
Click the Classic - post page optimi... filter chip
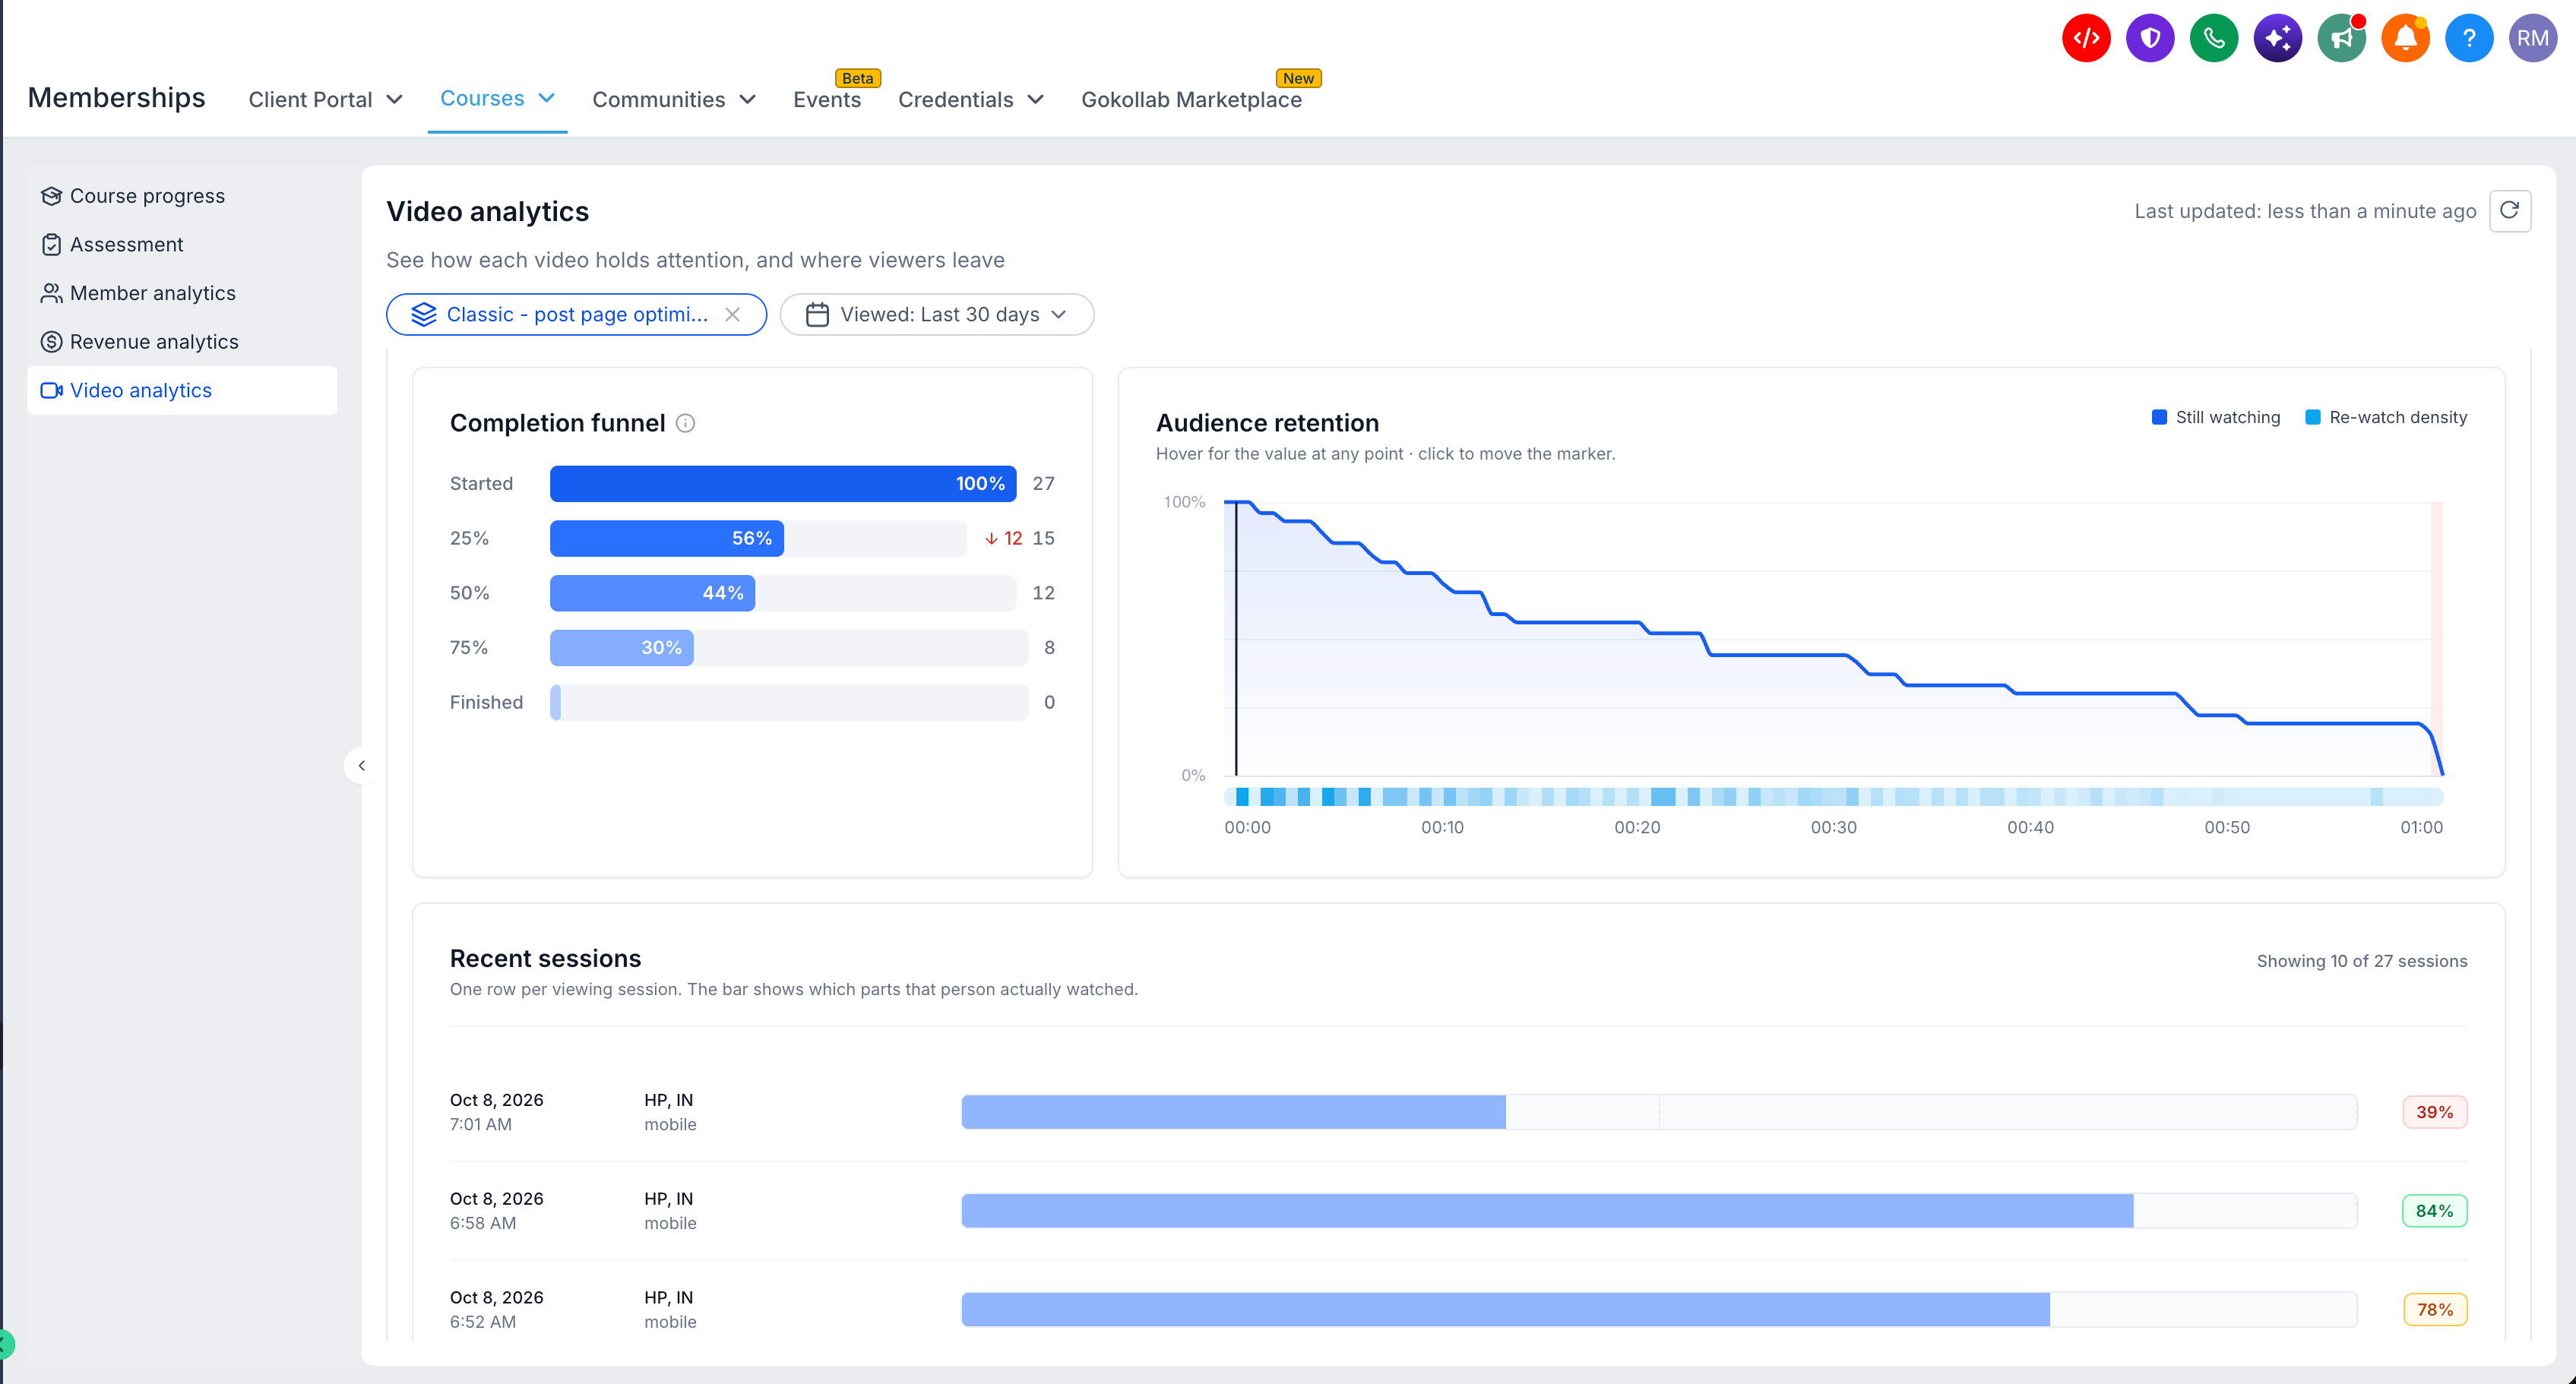point(576,314)
